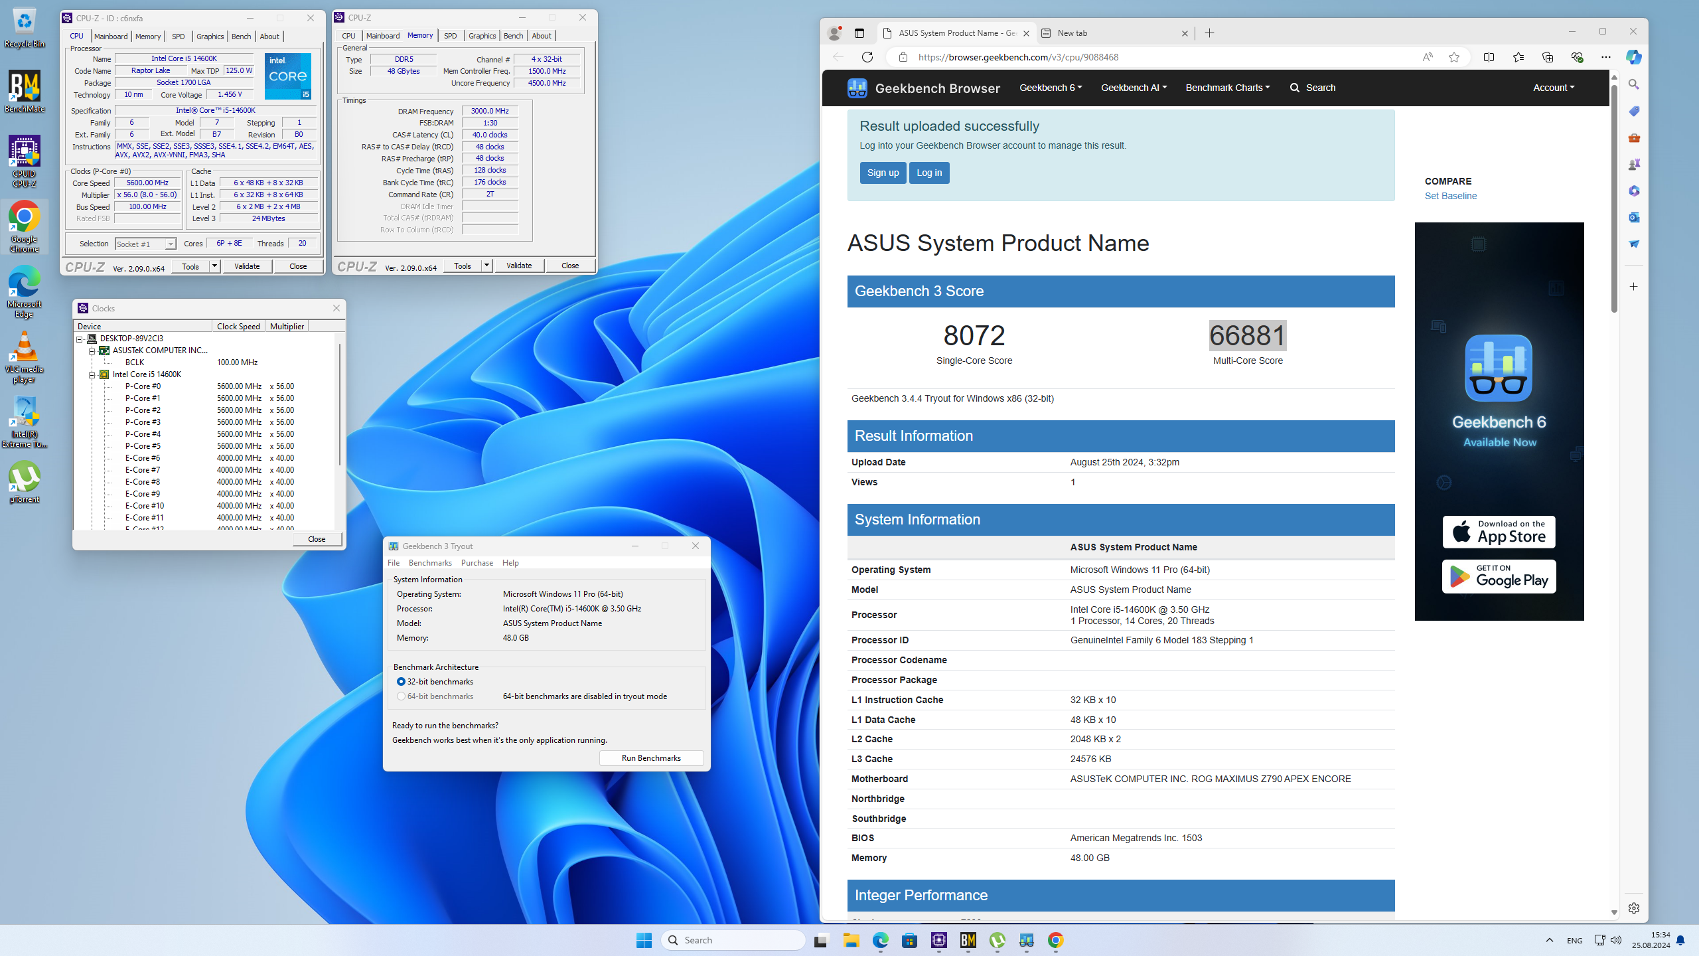Expand Geekbench AI navigation dropdown
Image resolution: width=1699 pixels, height=956 pixels.
point(1134,88)
